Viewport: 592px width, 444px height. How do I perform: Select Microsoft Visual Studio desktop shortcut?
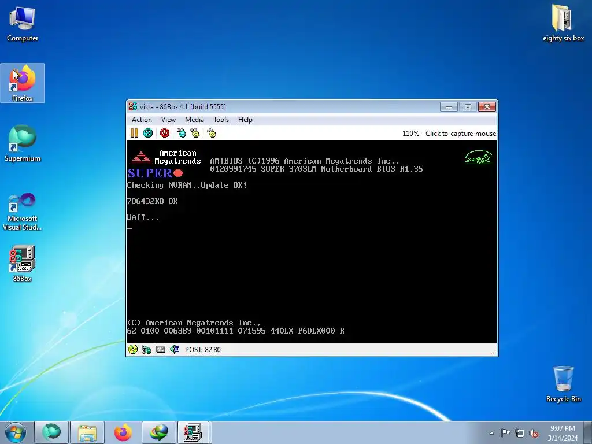tap(23, 212)
